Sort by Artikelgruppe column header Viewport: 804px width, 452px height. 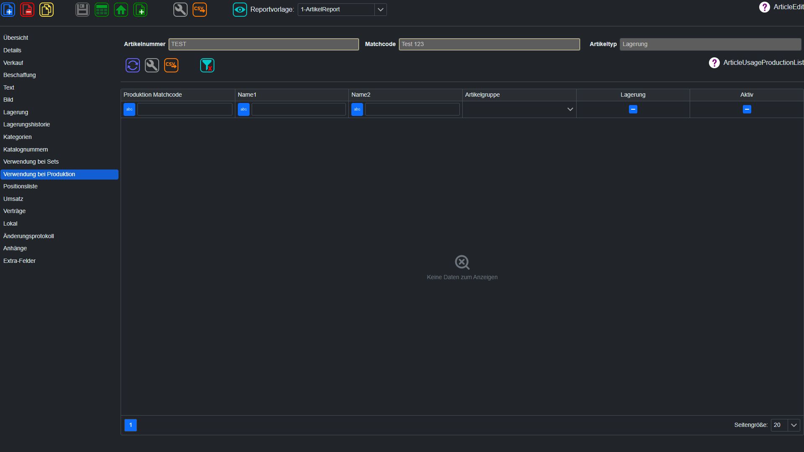pos(519,95)
